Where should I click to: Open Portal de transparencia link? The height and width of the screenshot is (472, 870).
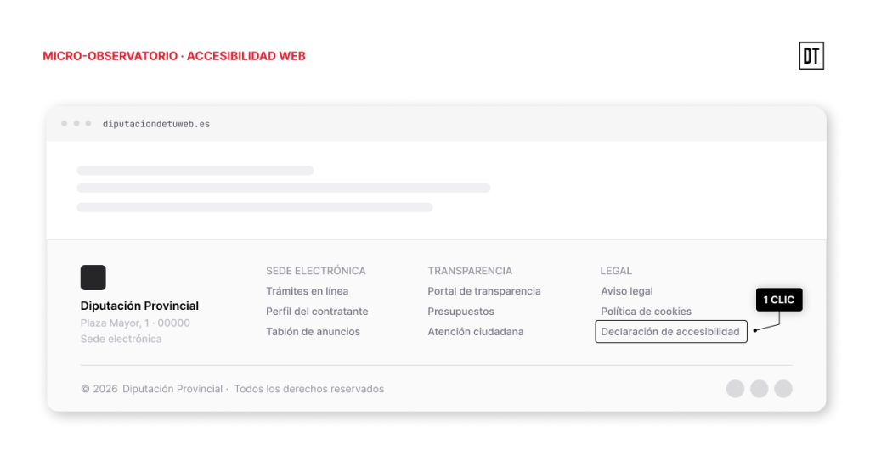click(483, 291)
